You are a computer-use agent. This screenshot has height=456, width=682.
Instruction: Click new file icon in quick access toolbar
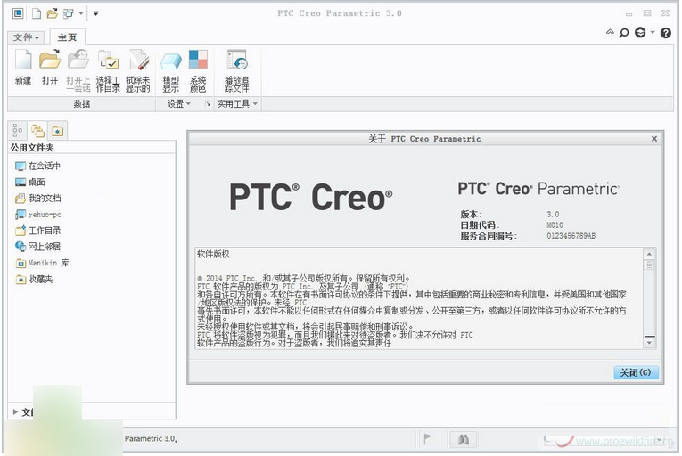37,13
